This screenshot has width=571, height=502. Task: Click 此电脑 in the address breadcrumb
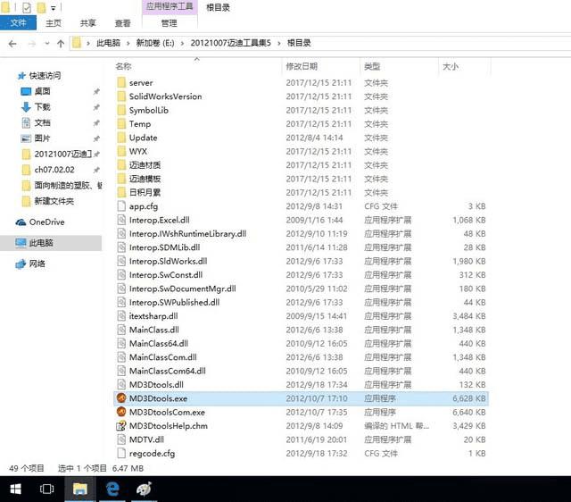click(108, 43)
